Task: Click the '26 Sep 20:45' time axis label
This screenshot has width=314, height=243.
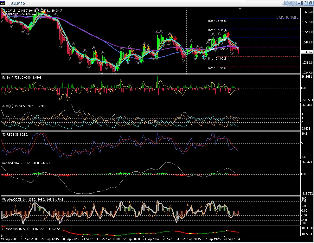Action: click(192, 239)
